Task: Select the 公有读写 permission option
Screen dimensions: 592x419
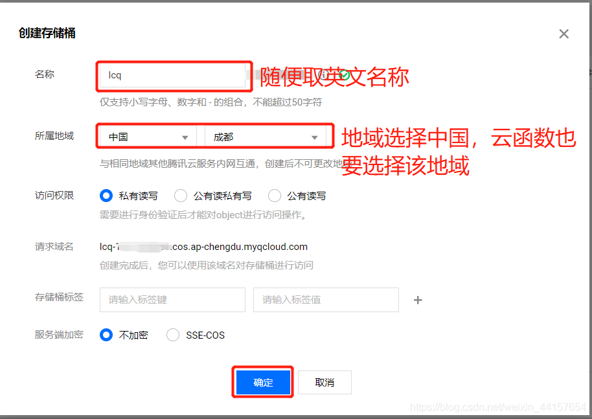Action: coord(274,196)
